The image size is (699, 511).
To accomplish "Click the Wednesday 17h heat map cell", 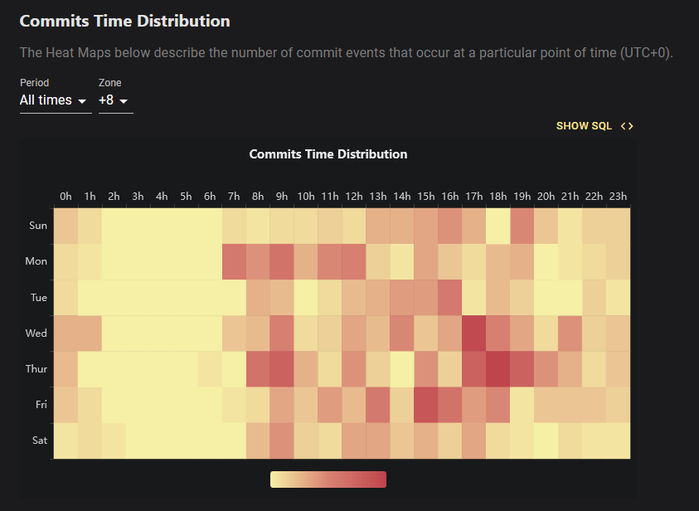I will (x=473, y=333).
